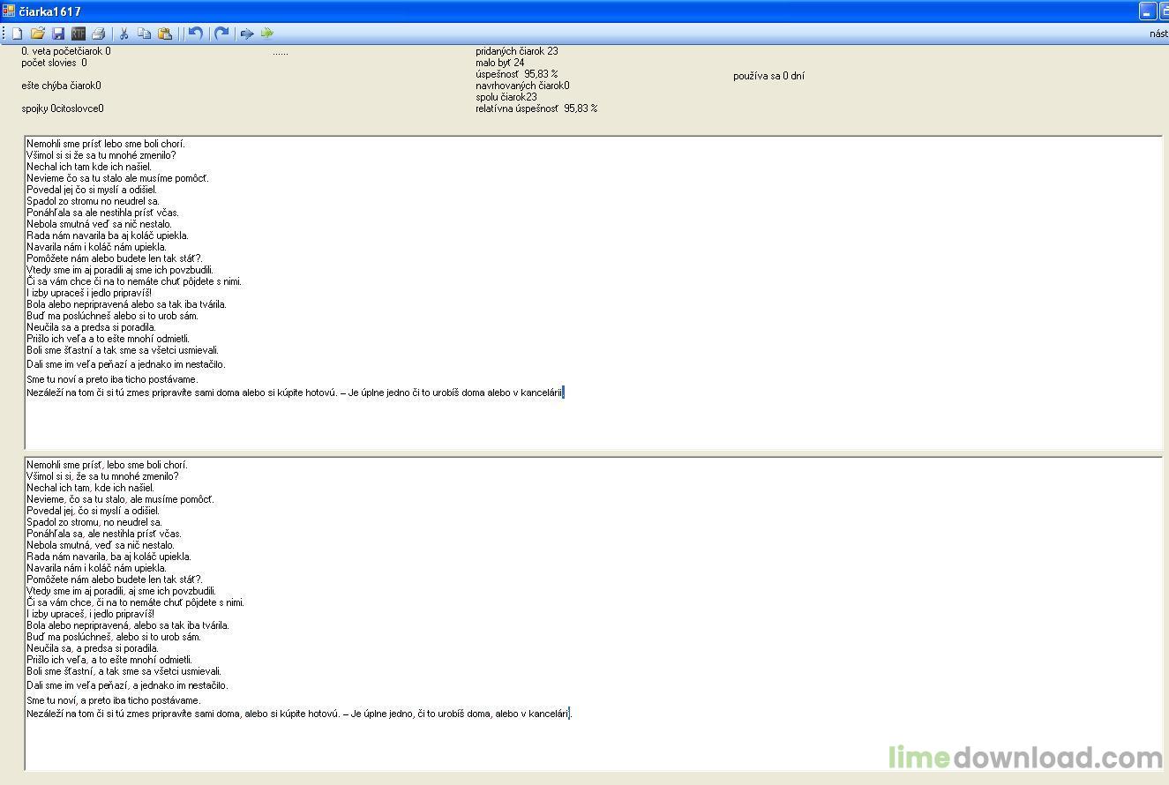Click 'Všimol si si že' line in upper box

pos(101,155)
